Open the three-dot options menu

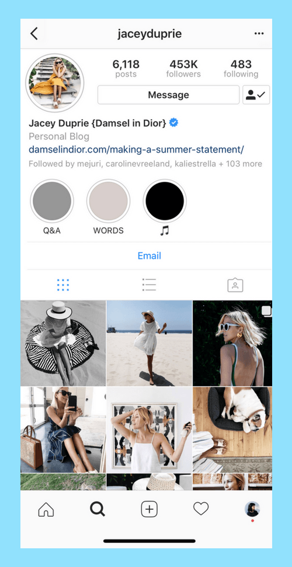(x=259, y=34)
